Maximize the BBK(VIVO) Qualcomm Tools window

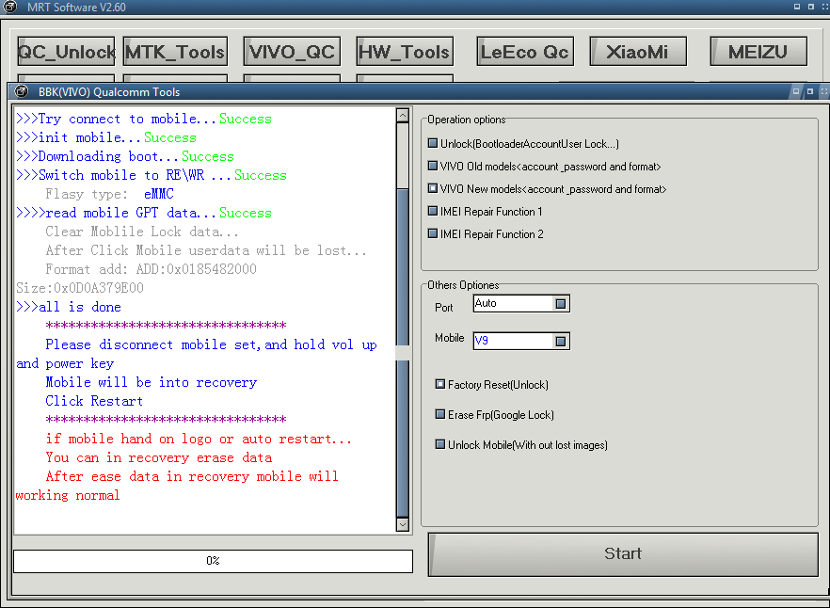(810, 91)
